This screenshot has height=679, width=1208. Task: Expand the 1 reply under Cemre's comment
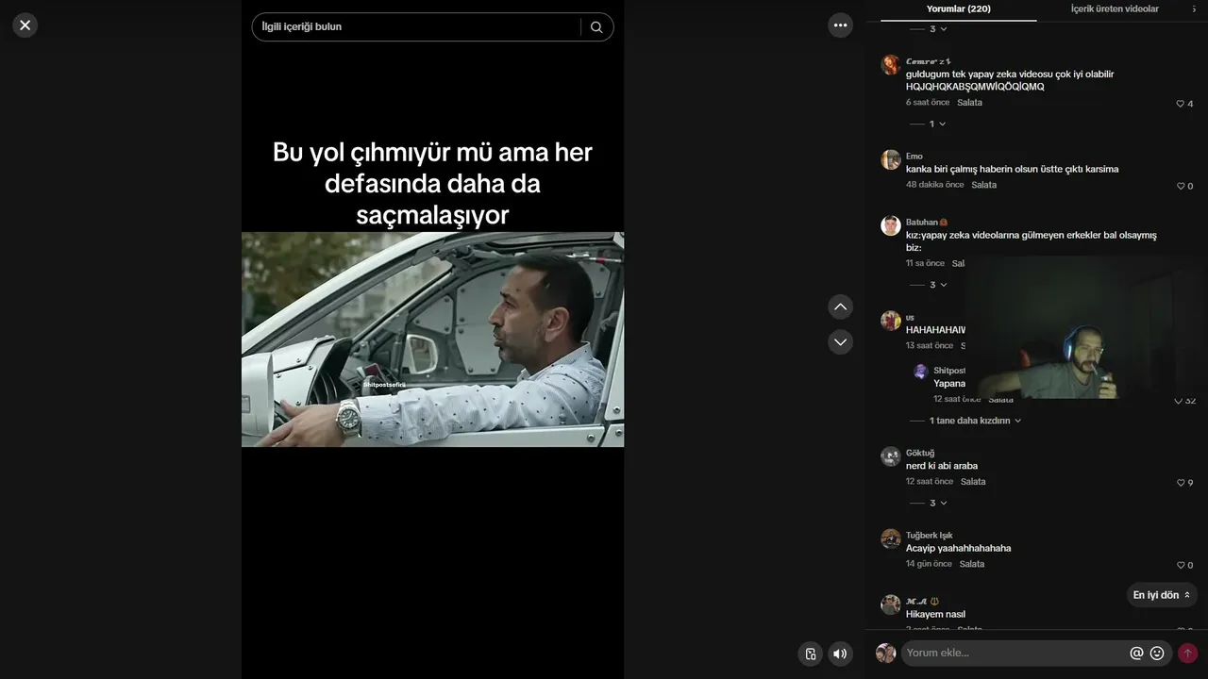[x=928, y=124]
